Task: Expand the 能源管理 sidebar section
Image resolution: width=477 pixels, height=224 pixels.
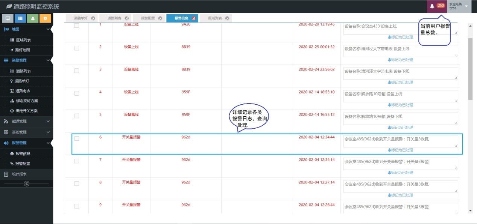Action: (x=26, y=121)
